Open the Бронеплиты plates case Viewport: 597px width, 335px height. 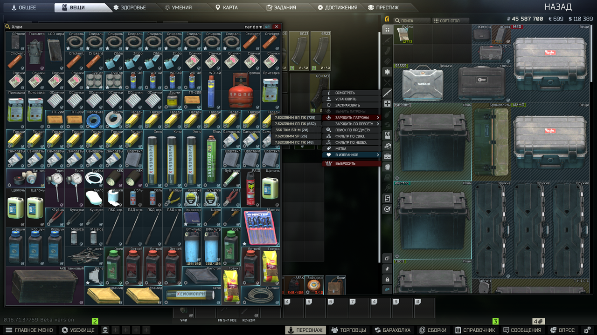pos(491,141)
